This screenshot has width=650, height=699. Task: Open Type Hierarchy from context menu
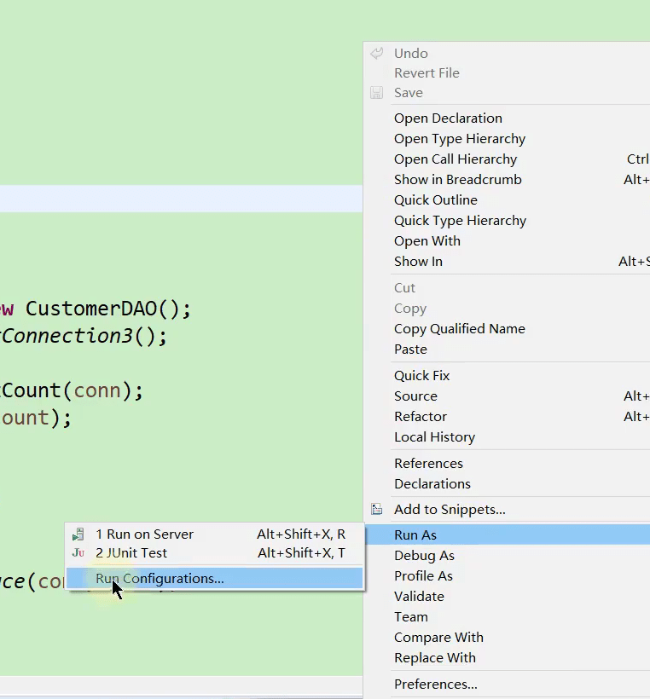[x=460, y=139]
